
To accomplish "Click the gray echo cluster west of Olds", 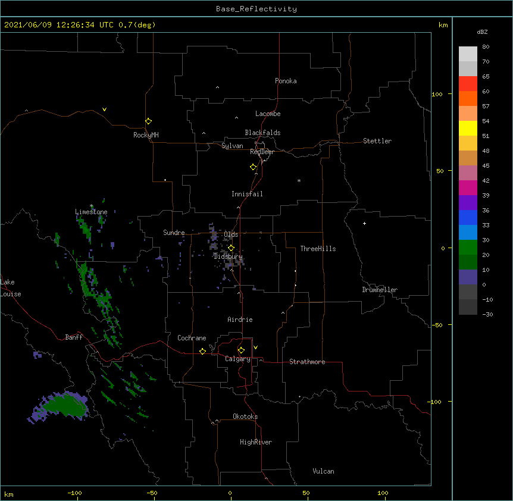I will [213, 235].
